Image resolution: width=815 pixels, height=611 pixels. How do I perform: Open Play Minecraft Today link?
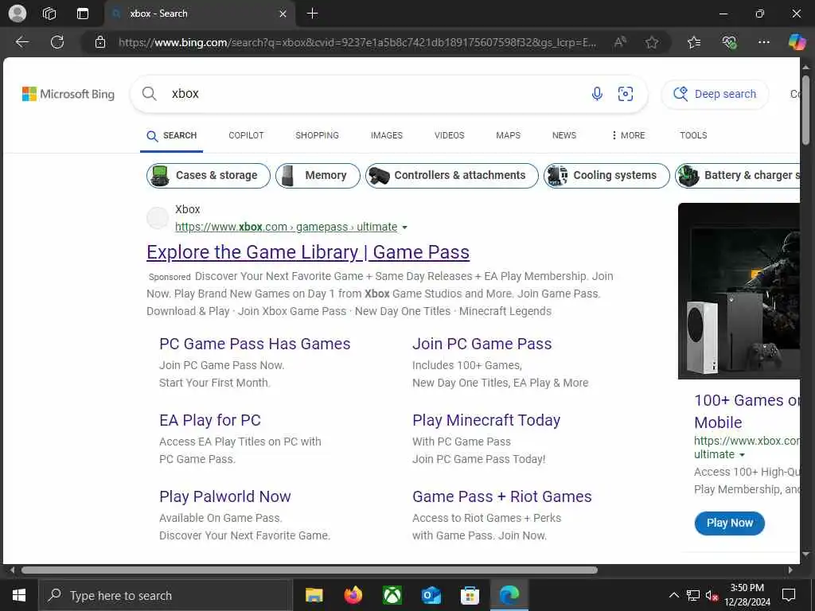click(486, 420)
